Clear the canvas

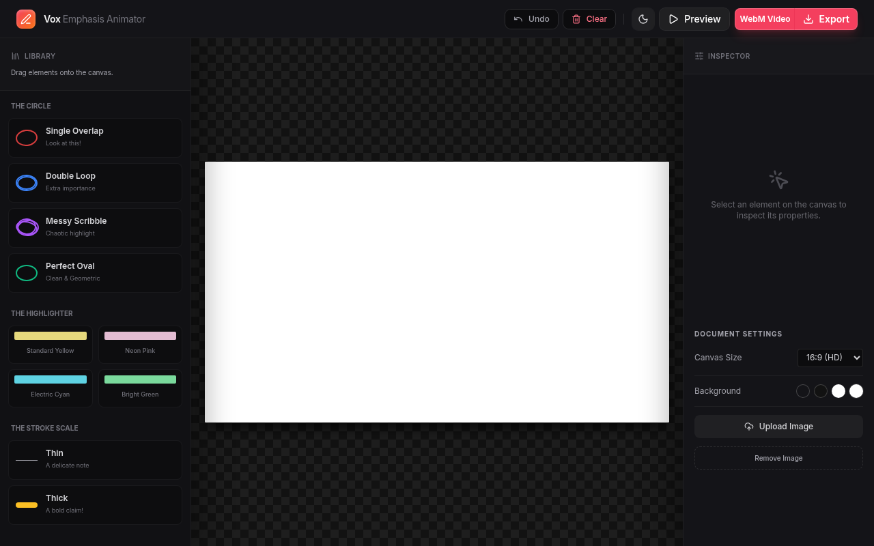pos(589,19)
